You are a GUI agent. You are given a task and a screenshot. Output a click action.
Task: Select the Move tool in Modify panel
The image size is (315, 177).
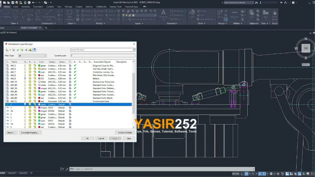click(x=86, y=11)
